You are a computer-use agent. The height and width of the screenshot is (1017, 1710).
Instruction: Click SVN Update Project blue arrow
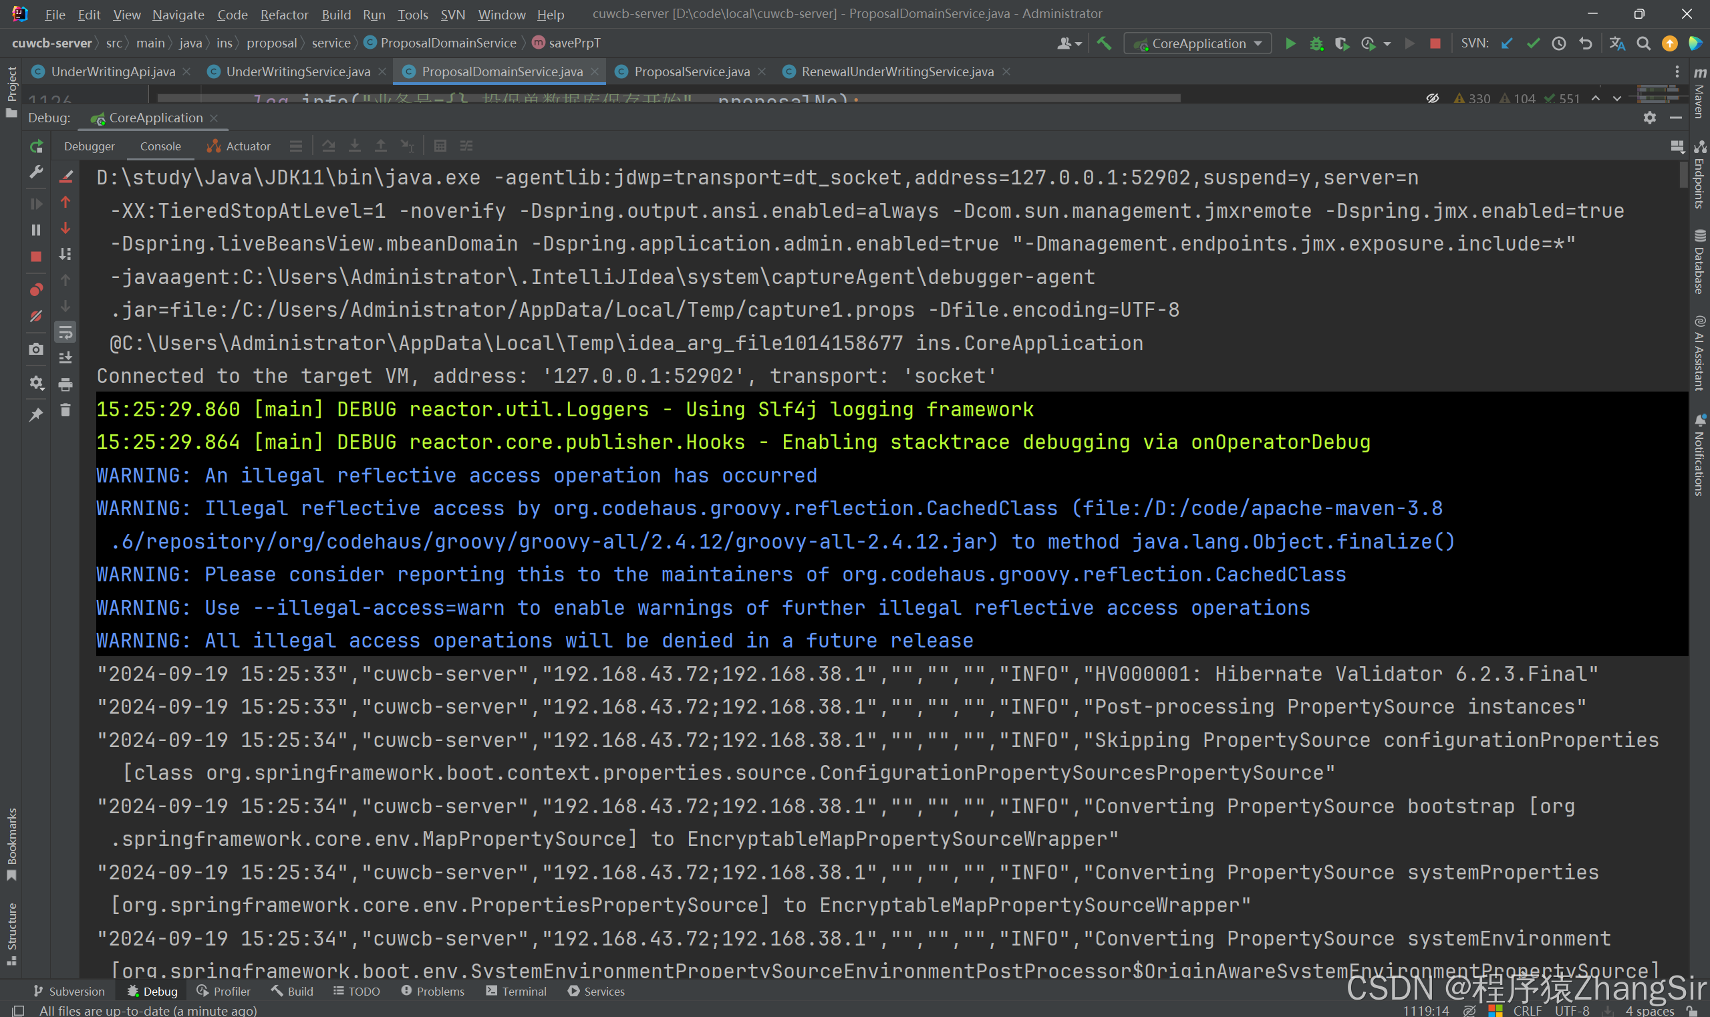pos(1506,43)
